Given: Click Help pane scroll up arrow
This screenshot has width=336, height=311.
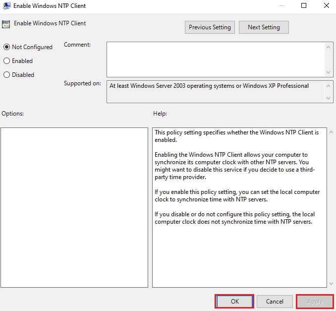Looking at the screenshot, I should 331,132.
